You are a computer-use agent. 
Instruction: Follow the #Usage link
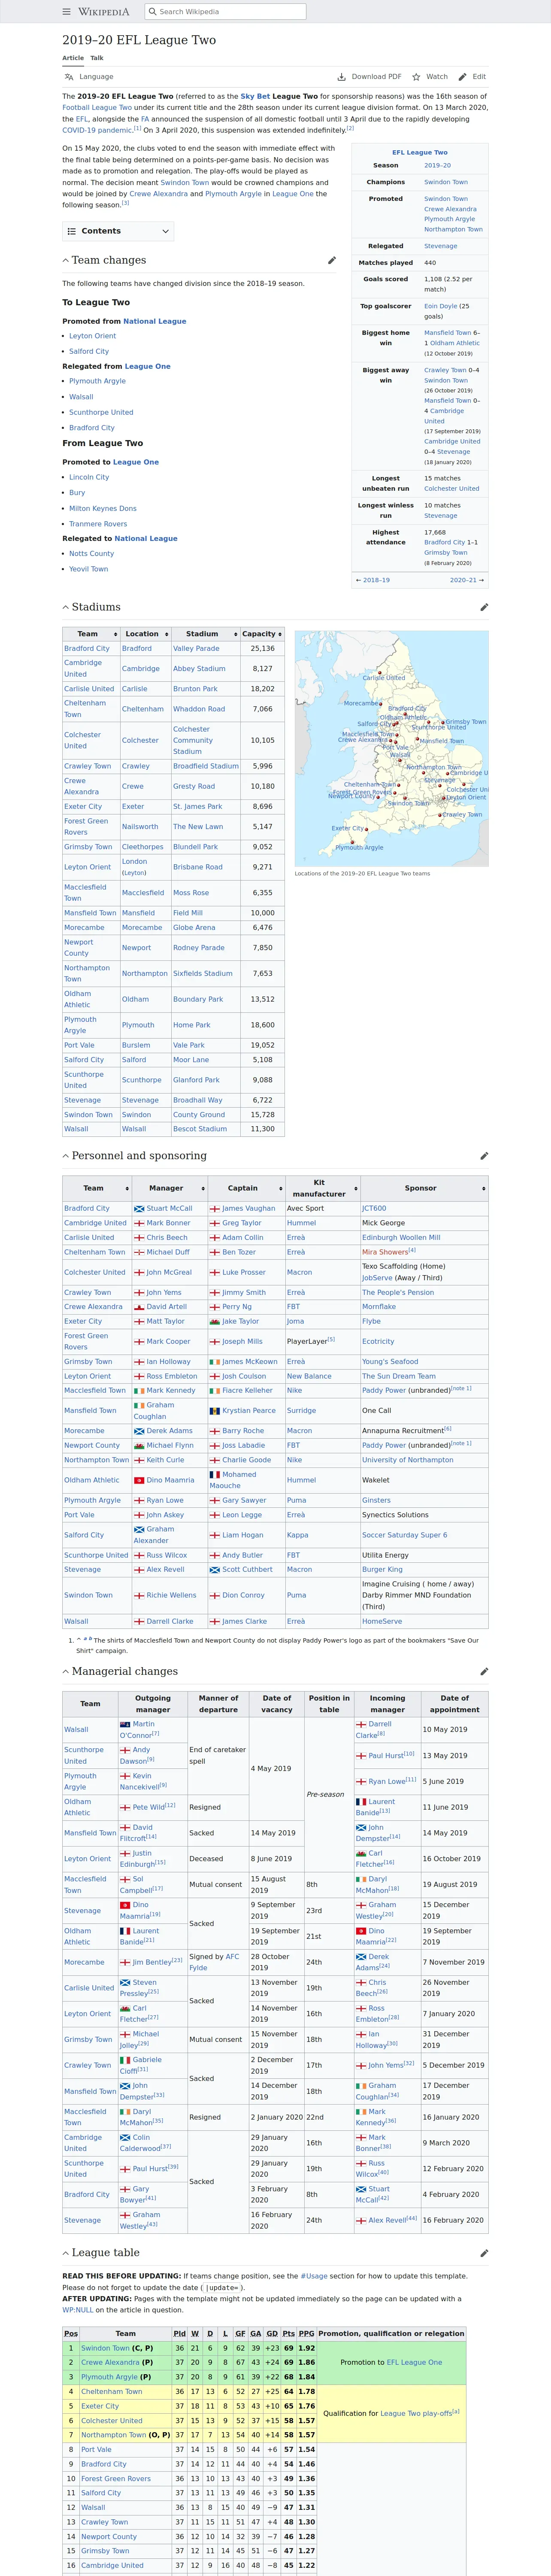coord(314,2275)
